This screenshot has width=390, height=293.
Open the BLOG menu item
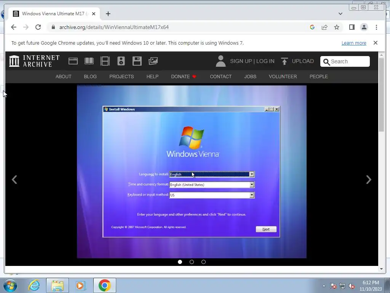coord(90,76)
